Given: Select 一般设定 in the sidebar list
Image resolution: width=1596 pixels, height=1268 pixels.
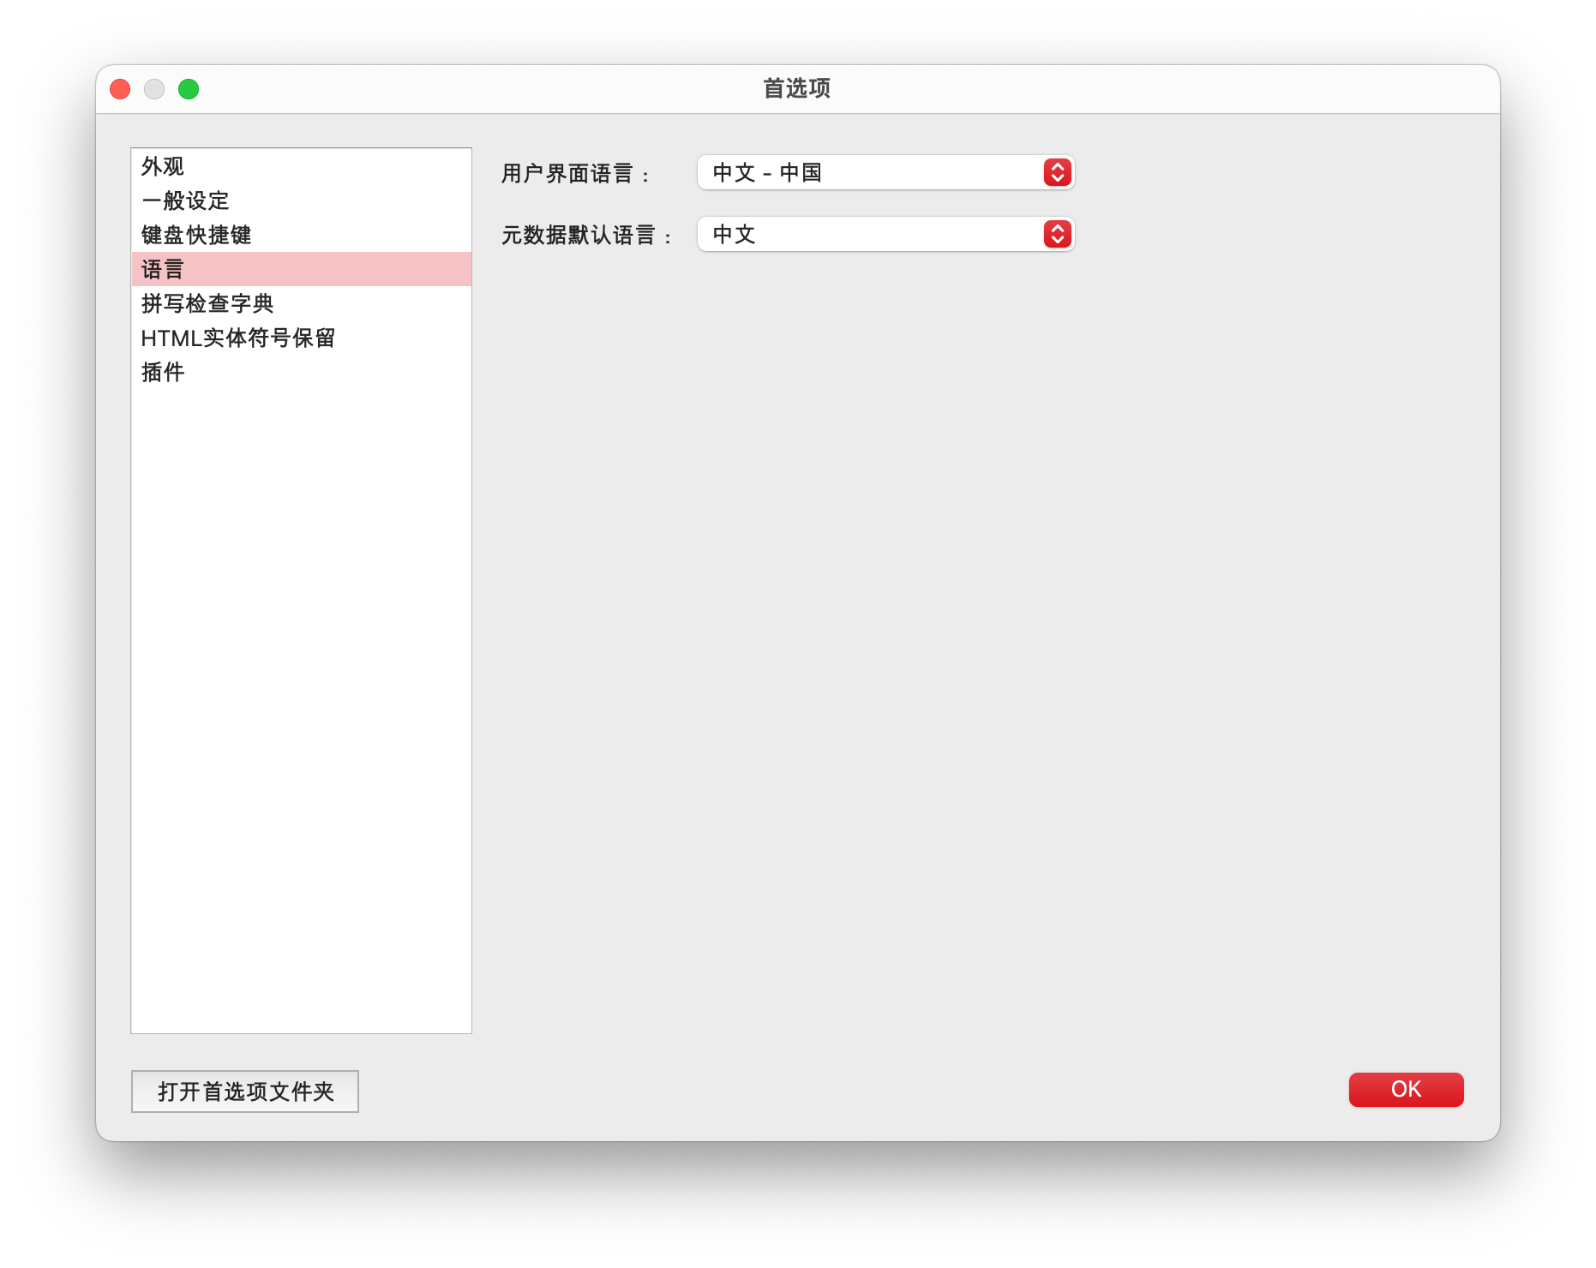Looking at the screenshot, I should [x=301, y=200].
